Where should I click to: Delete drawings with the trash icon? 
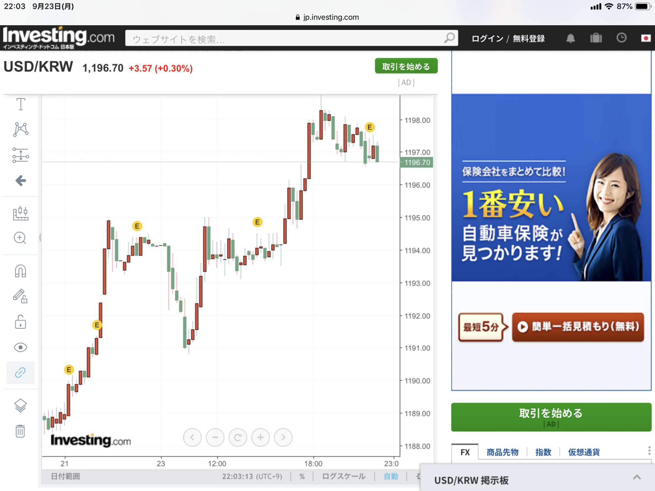(20, 431)
